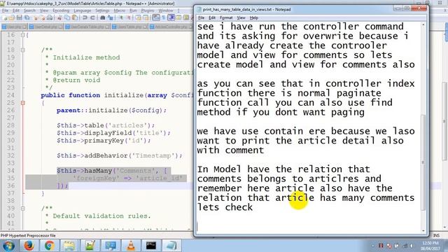Collapse the comment fold at line 39

coord(22,209)
